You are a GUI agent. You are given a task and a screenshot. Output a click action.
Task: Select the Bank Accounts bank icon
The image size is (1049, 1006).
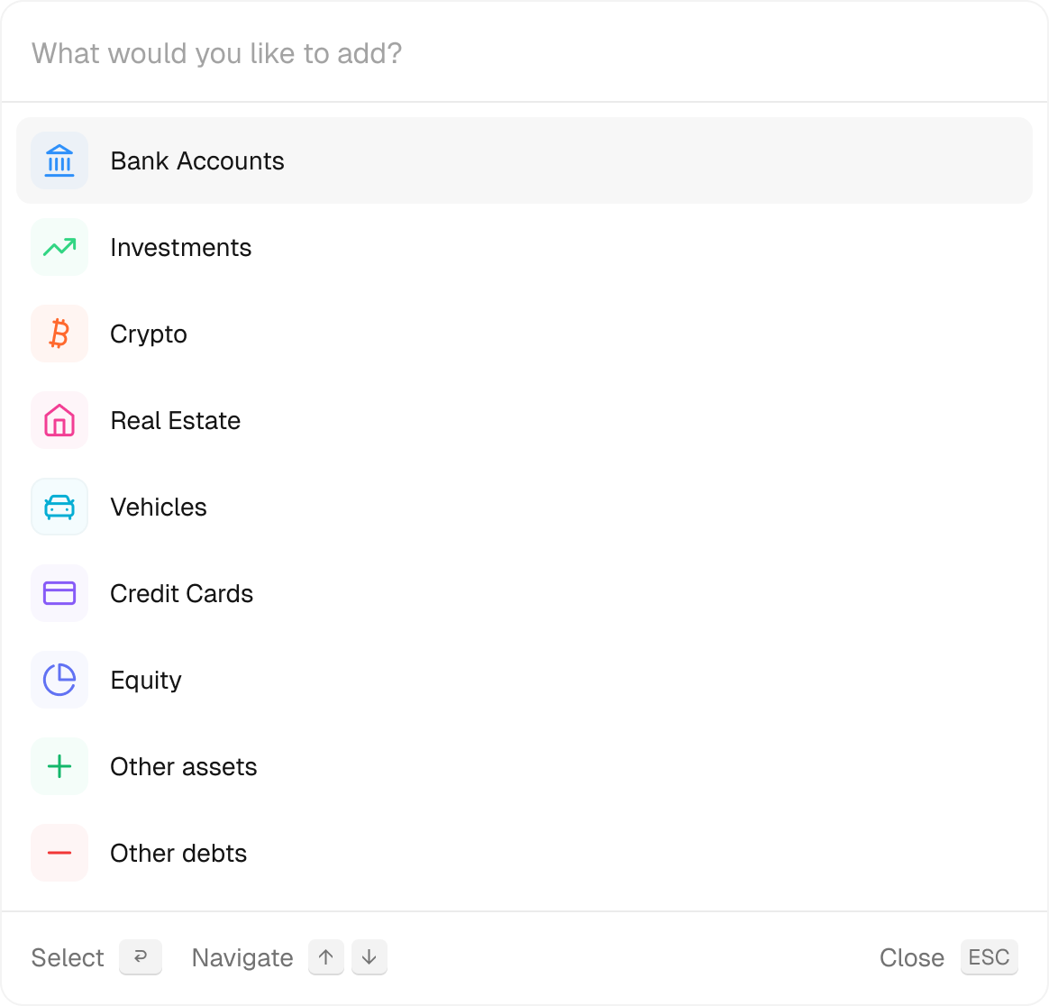click(x=59, y=160)
